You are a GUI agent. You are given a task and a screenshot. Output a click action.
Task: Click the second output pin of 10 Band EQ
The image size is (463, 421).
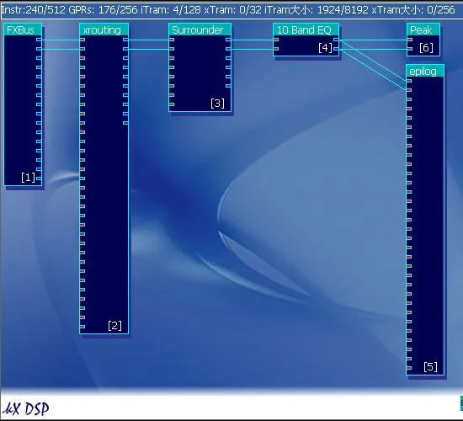click(x=336, y=49)
